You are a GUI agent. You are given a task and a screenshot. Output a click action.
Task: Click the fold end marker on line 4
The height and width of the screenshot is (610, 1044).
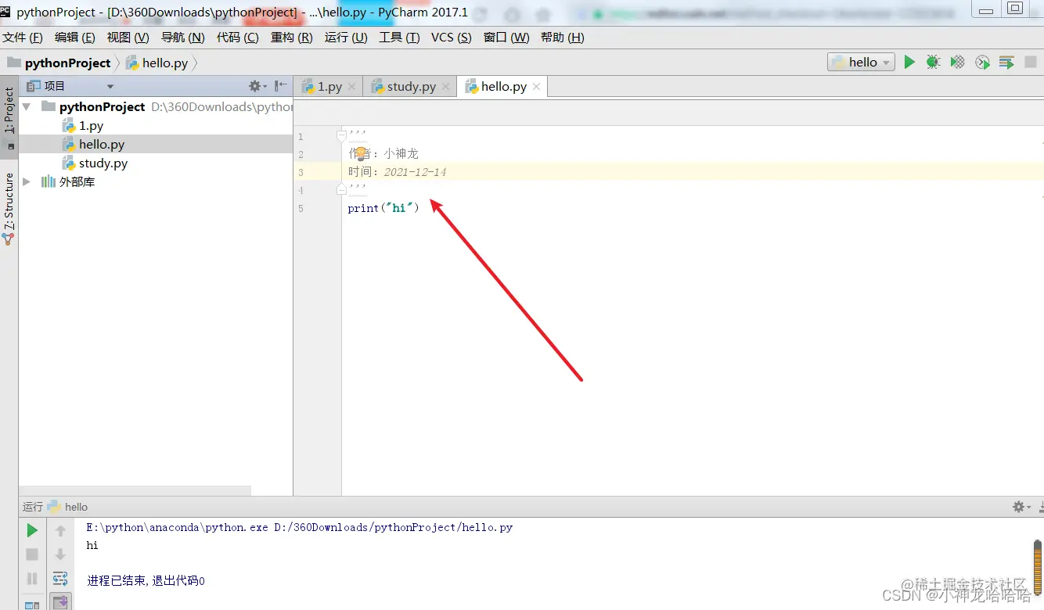(341, 189)
